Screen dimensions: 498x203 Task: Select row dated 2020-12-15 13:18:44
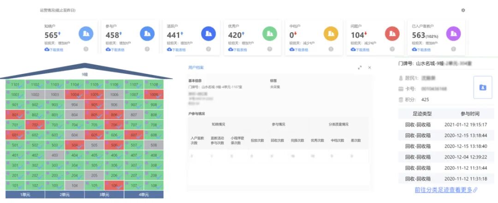point(446,135)
